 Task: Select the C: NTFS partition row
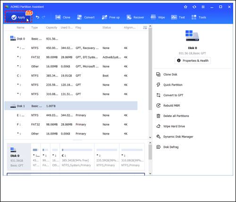(71, 76)
